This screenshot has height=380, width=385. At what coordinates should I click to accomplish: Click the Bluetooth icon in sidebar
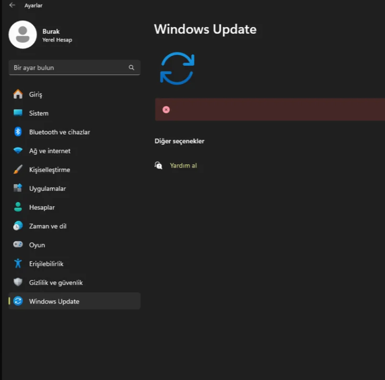[18, 132]
